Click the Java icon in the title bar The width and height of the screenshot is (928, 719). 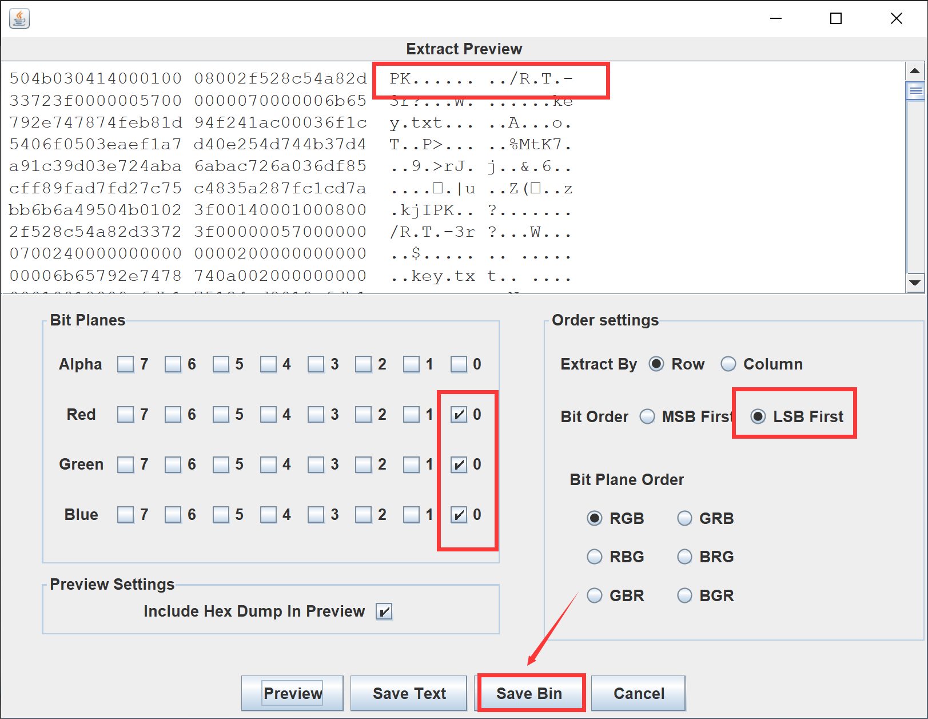[19, 18]
